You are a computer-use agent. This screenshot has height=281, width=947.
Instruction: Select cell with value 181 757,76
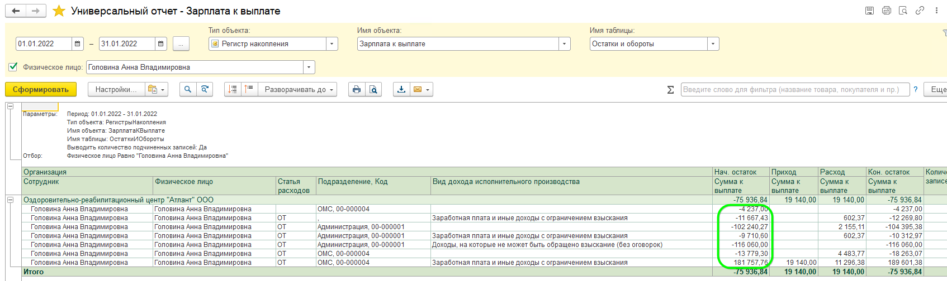tap(741, 263)
